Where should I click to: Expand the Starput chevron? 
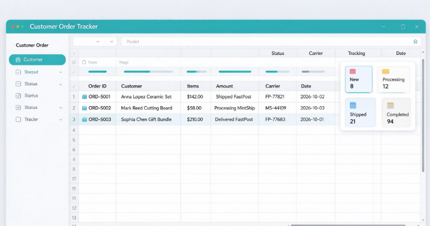tap(61, 72)
